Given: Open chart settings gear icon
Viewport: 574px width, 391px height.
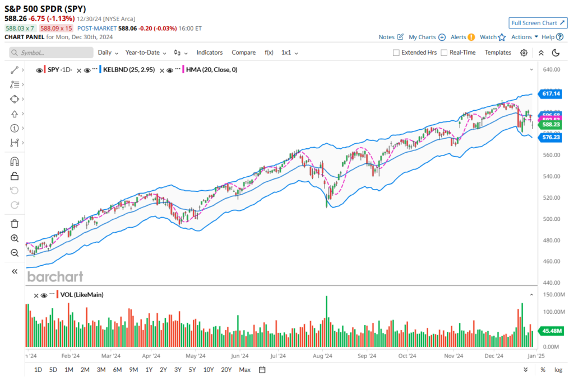Looking at the screenshot, I should point(524,53).
